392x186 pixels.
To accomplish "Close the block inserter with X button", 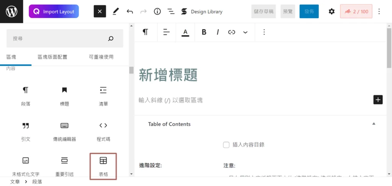I will pyautogui.click(x=100, y=11).
